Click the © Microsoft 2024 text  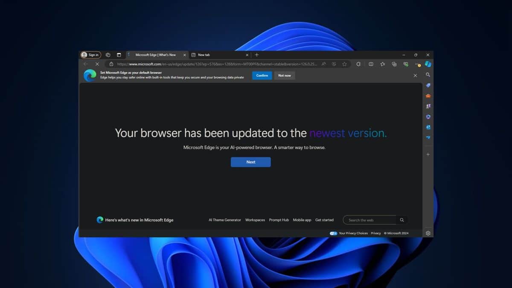coord(396,233)
